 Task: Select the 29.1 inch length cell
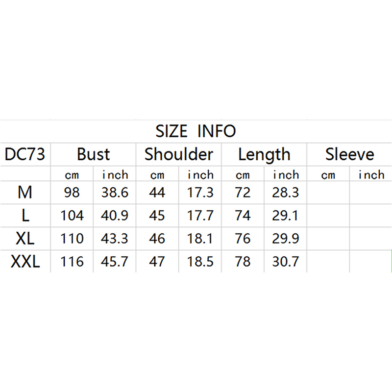[x=286, y=216]
